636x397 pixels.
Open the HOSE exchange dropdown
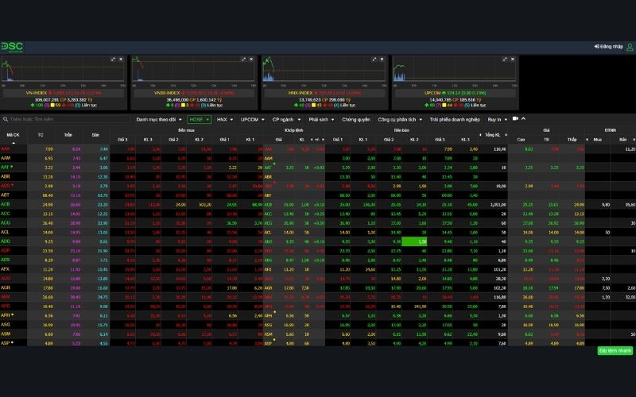coord(199,120)
